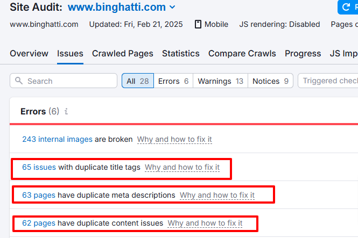Open the Triggered checks dropdown
This screenshot has width=358, height=238.
click(x=328, y=81)
